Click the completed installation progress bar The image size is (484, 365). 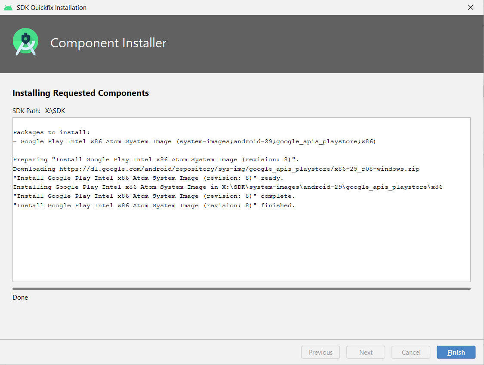tap(241, 289)
